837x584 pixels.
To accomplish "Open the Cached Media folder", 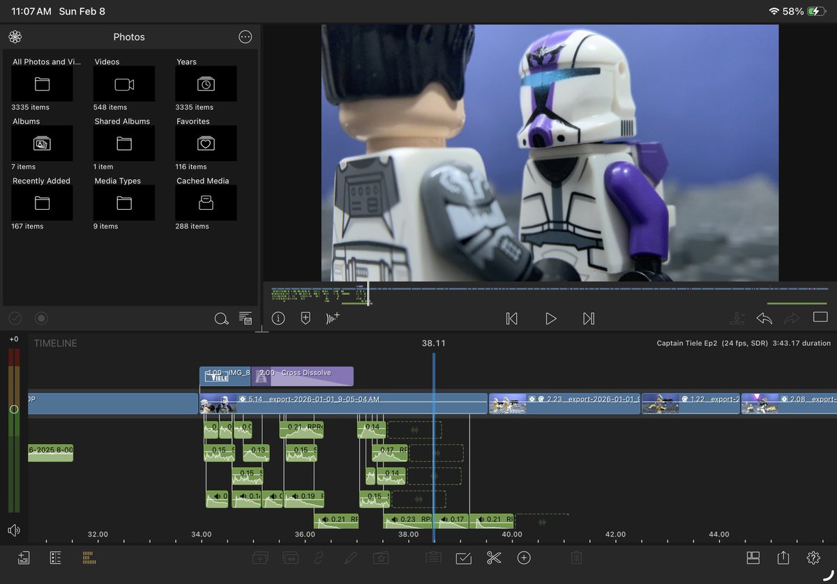I will click(x=206, y=203).
